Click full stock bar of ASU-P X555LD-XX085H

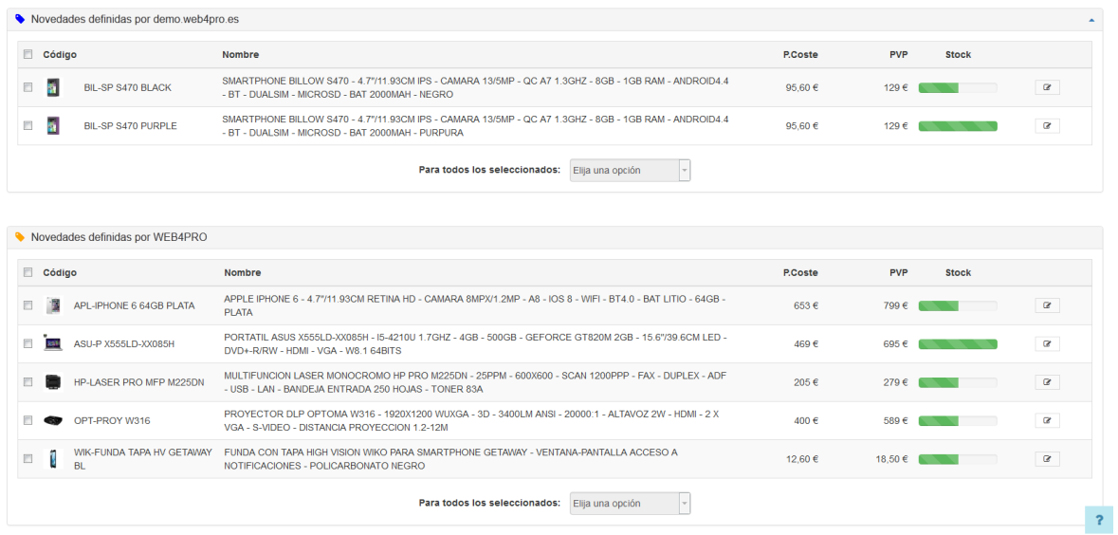[958, 343]
